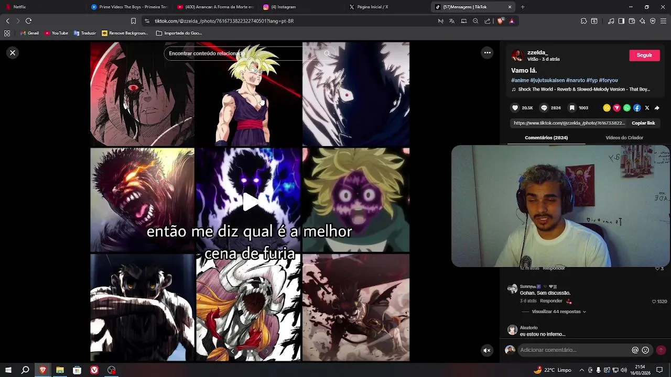
Task: Follow zzelda_ with the Seguir button
Action: pos(644,55)
